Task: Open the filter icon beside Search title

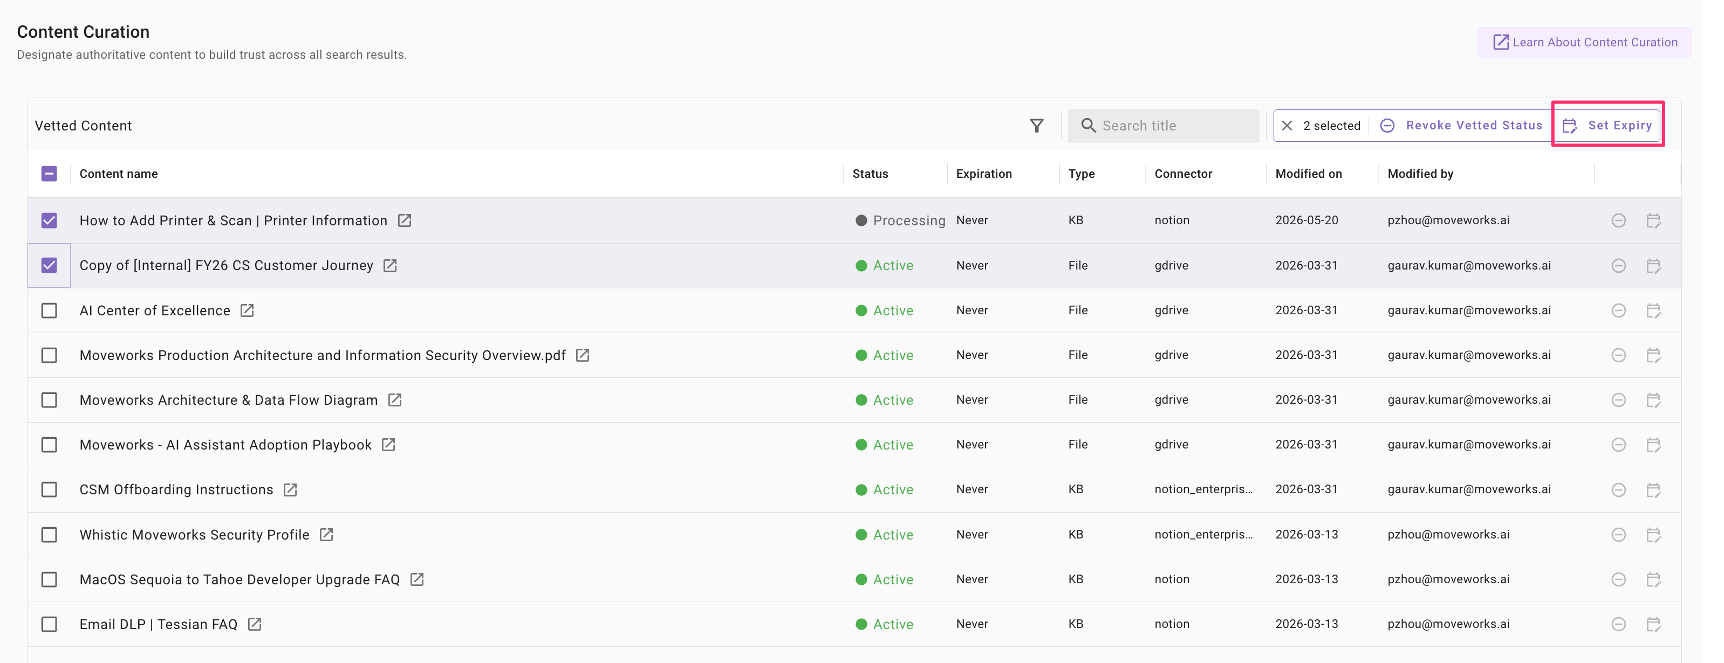Action: click(1036, 126)
